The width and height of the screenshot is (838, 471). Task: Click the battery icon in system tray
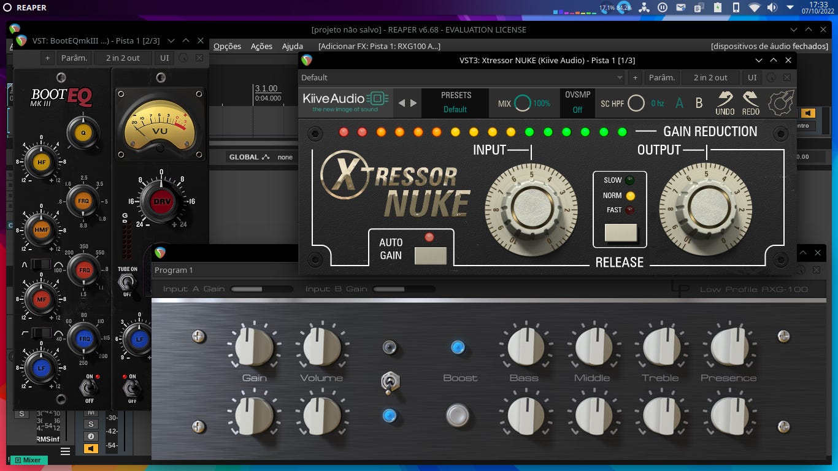(x=718, y=7)
